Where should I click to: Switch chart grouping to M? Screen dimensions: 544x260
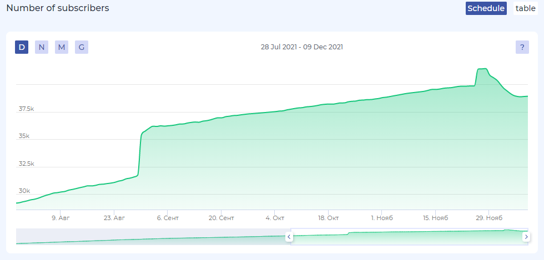pyautogui.click(x=62, y=47)
